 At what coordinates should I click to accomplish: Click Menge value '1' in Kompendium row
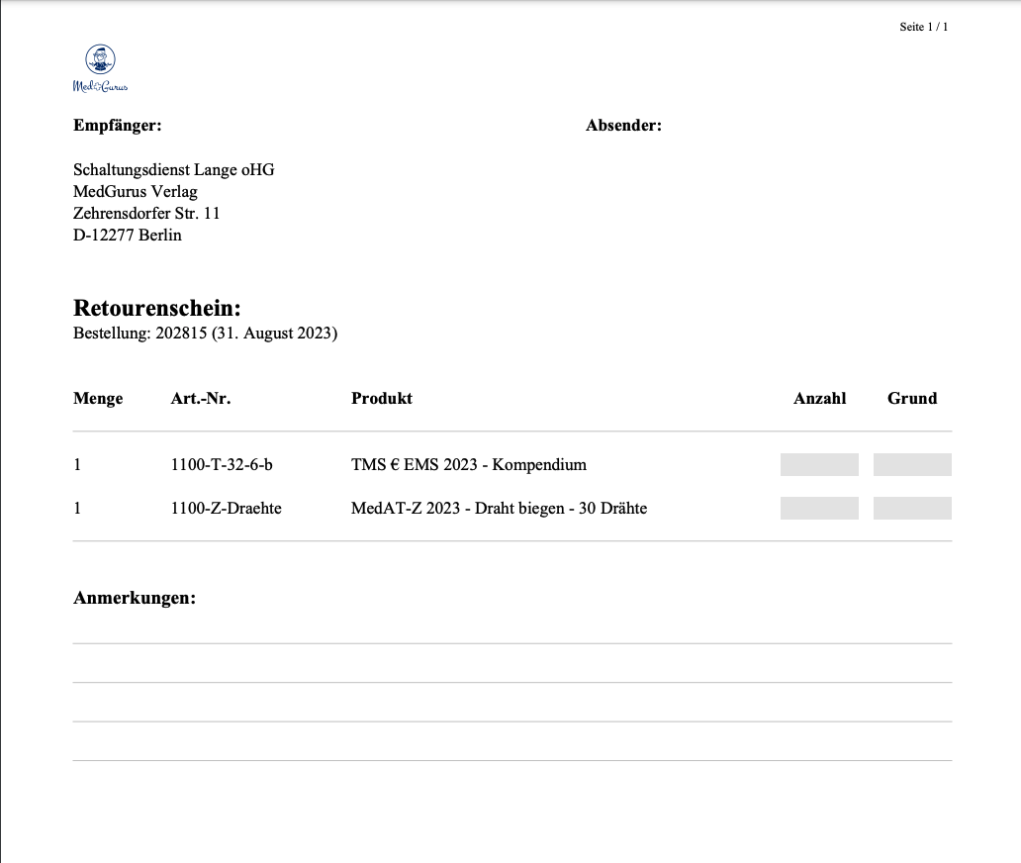77,465
